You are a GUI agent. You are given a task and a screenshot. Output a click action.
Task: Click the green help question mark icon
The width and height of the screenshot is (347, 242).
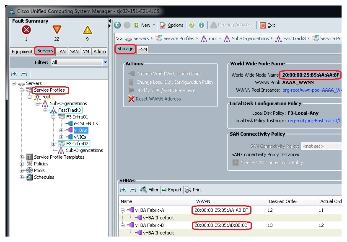[x=192, y=25]
